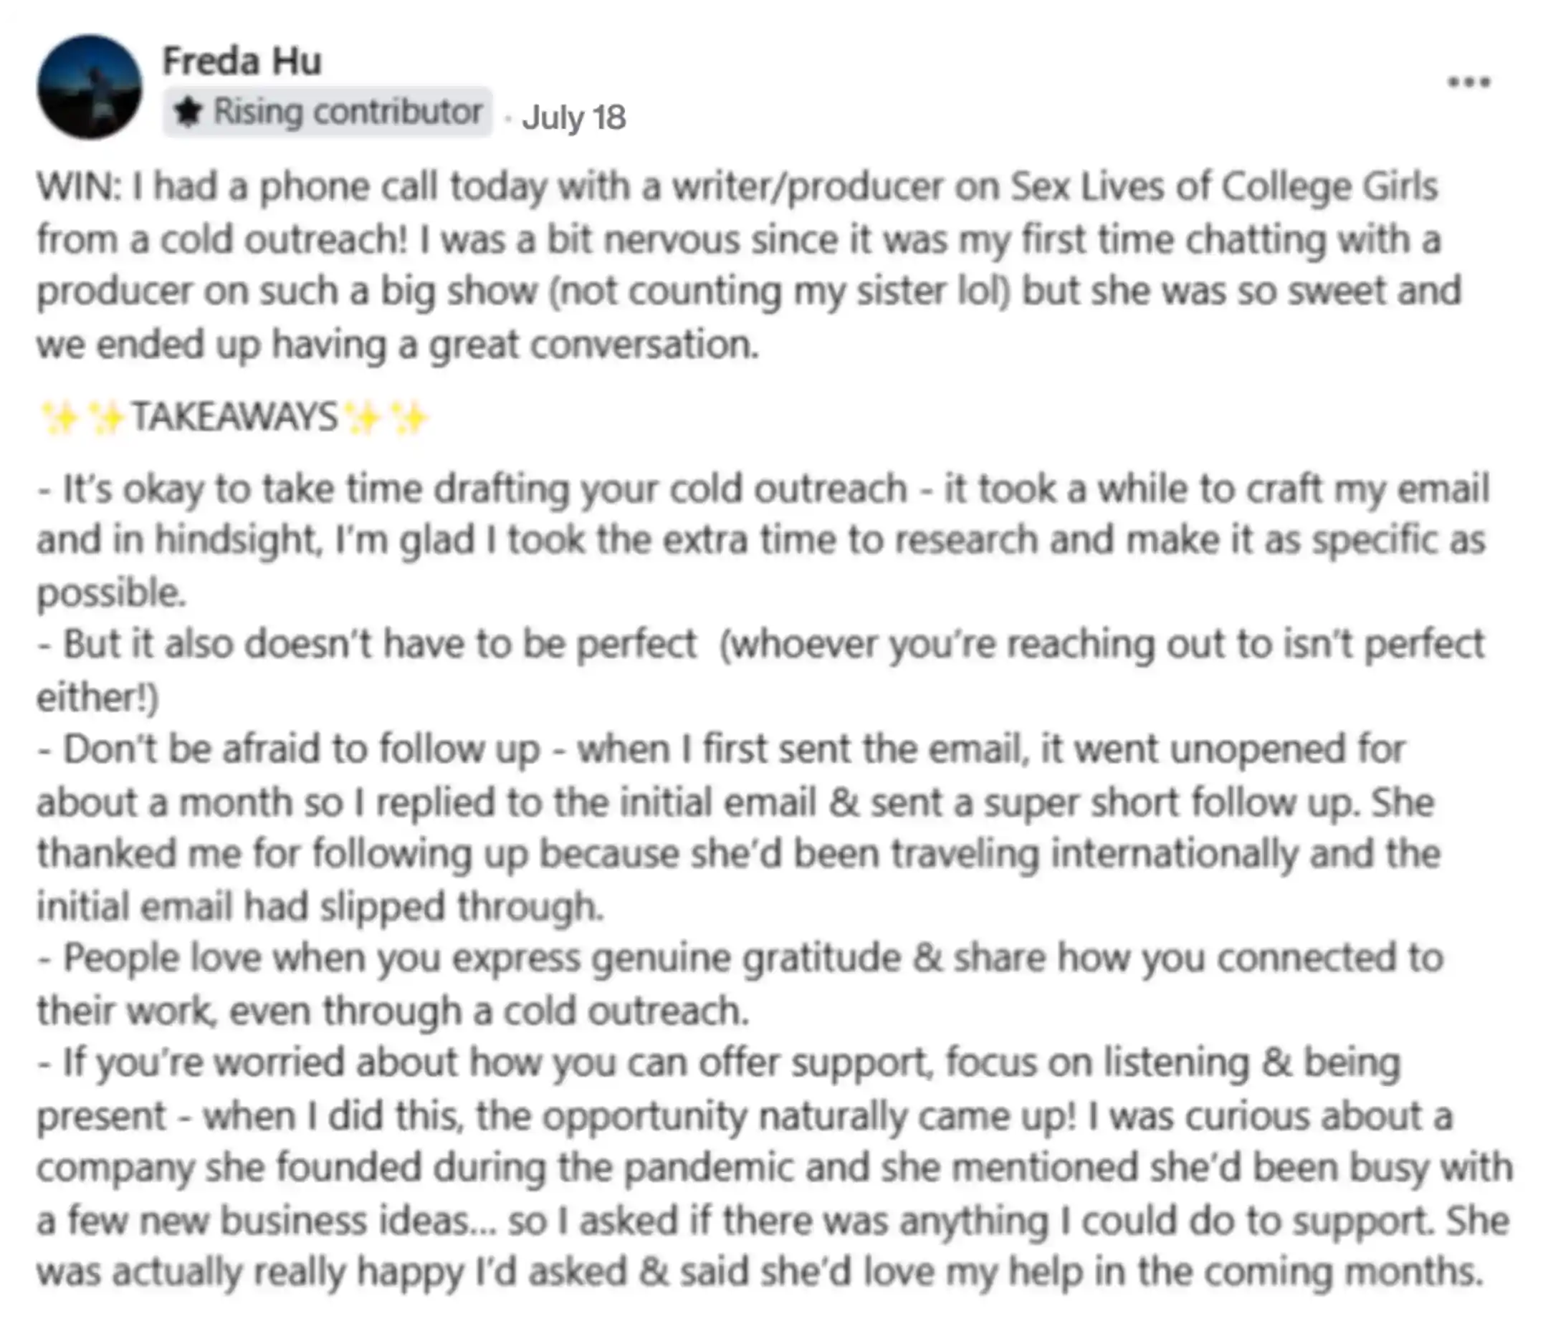
Task: Click the first sparkle emoji before TAKEAWAYS
Action: tap(59, 418)
